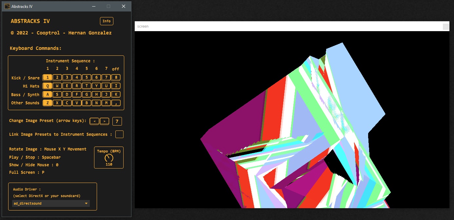Select Other Sounds sequence B
Viewport: 454px width, 220px height.
[x=87, y=103]
